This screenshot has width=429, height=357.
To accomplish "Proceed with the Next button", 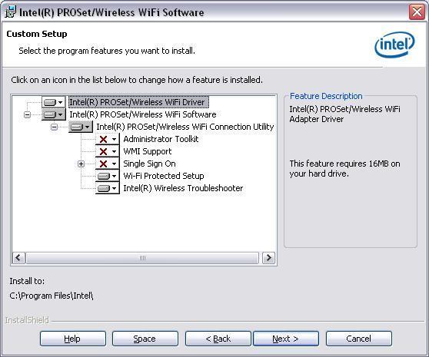I will click(x=286, y=339).
